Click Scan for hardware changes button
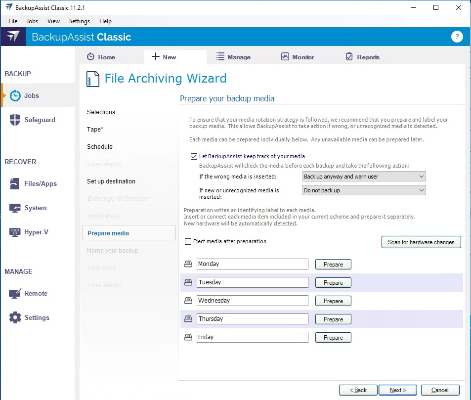Screen dimensions: 471x400 421,242
